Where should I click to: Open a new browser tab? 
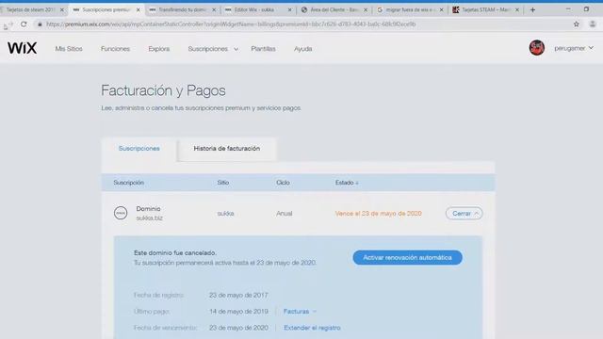532,9
